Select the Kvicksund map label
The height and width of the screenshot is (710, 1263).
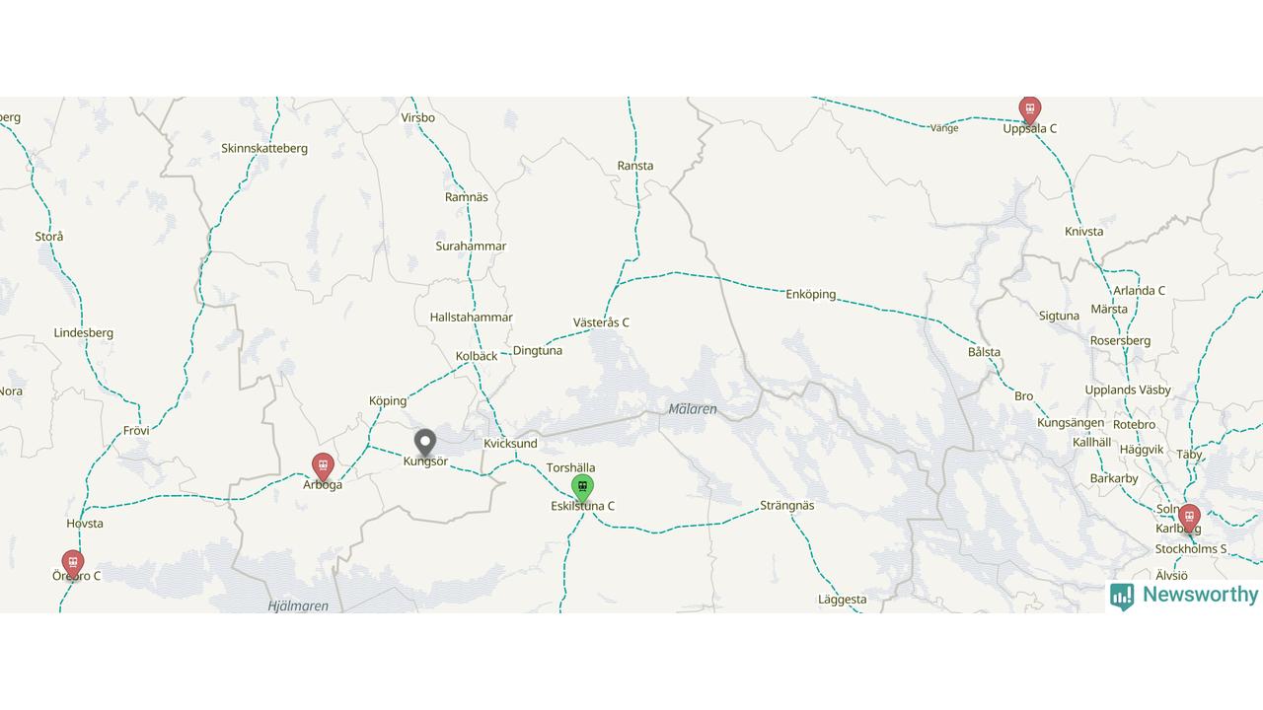pyautogui.click(x=510, y=443)
